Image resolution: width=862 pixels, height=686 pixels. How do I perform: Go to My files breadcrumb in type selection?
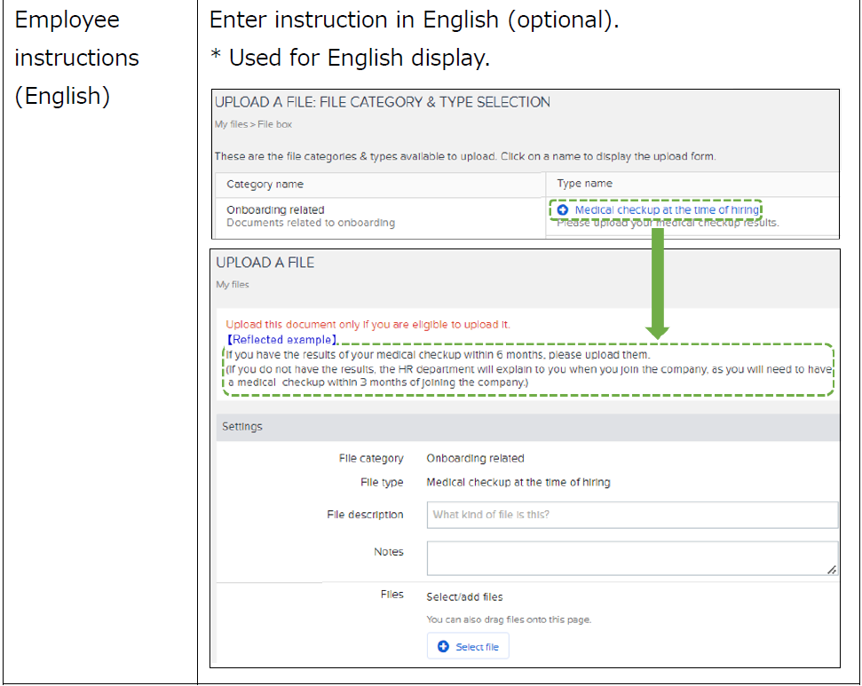(x=233, y=125)
